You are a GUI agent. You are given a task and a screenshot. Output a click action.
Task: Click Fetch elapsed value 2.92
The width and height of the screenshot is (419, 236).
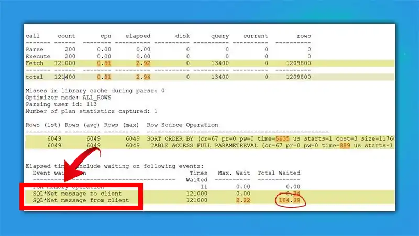click(143, 63)
